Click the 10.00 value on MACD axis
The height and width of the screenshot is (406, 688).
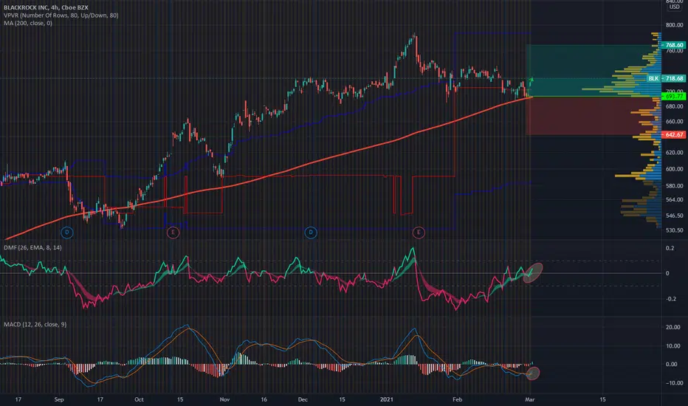click(x=673, y=346)
